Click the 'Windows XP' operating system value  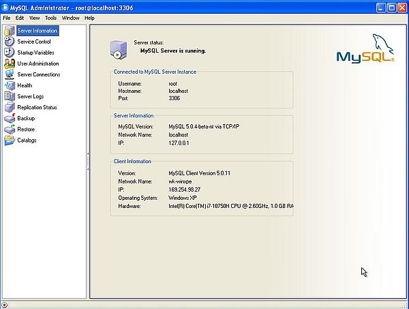click(x=183, y=198)
